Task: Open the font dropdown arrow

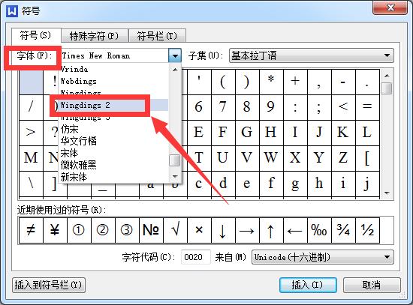Action: tap(175, 55)
